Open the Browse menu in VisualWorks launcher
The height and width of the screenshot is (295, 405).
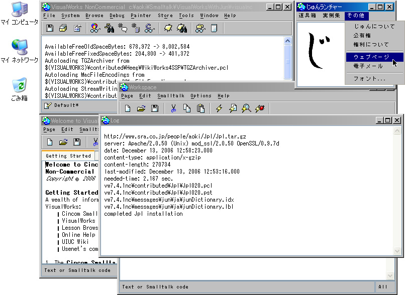tap(94, 16)
